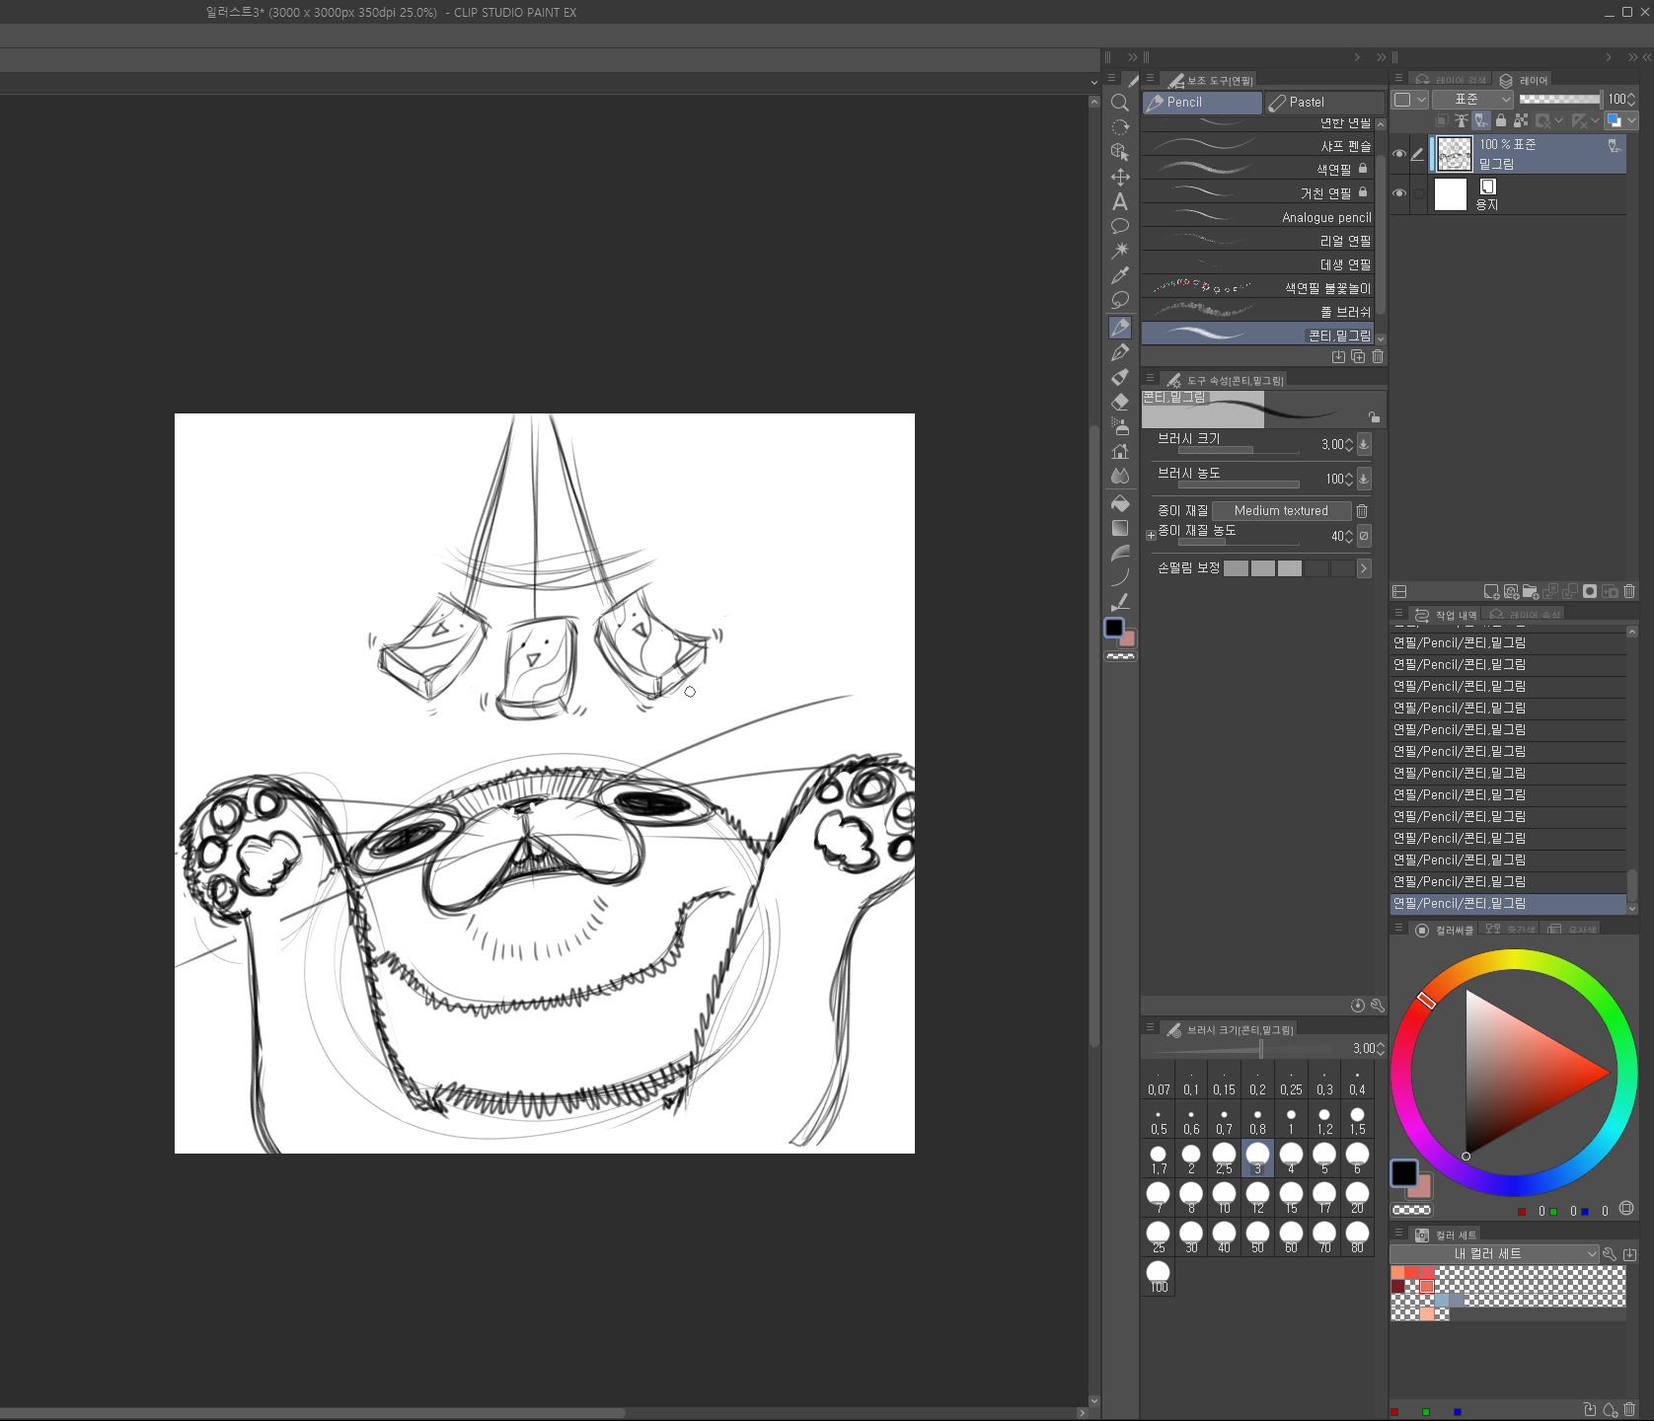Pick brush size 10 preset
This screenshot has width=1654, height=1421.
point(1225,1198)
